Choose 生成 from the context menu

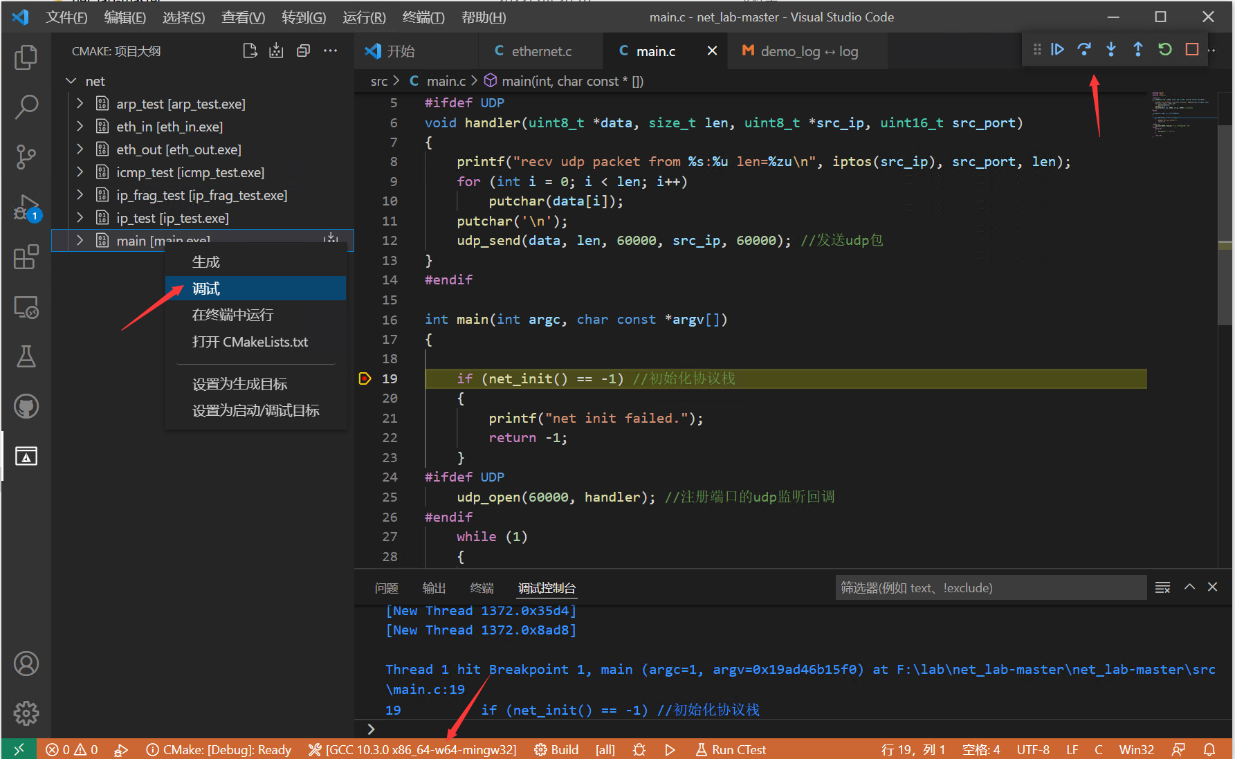tap(255, 262)
